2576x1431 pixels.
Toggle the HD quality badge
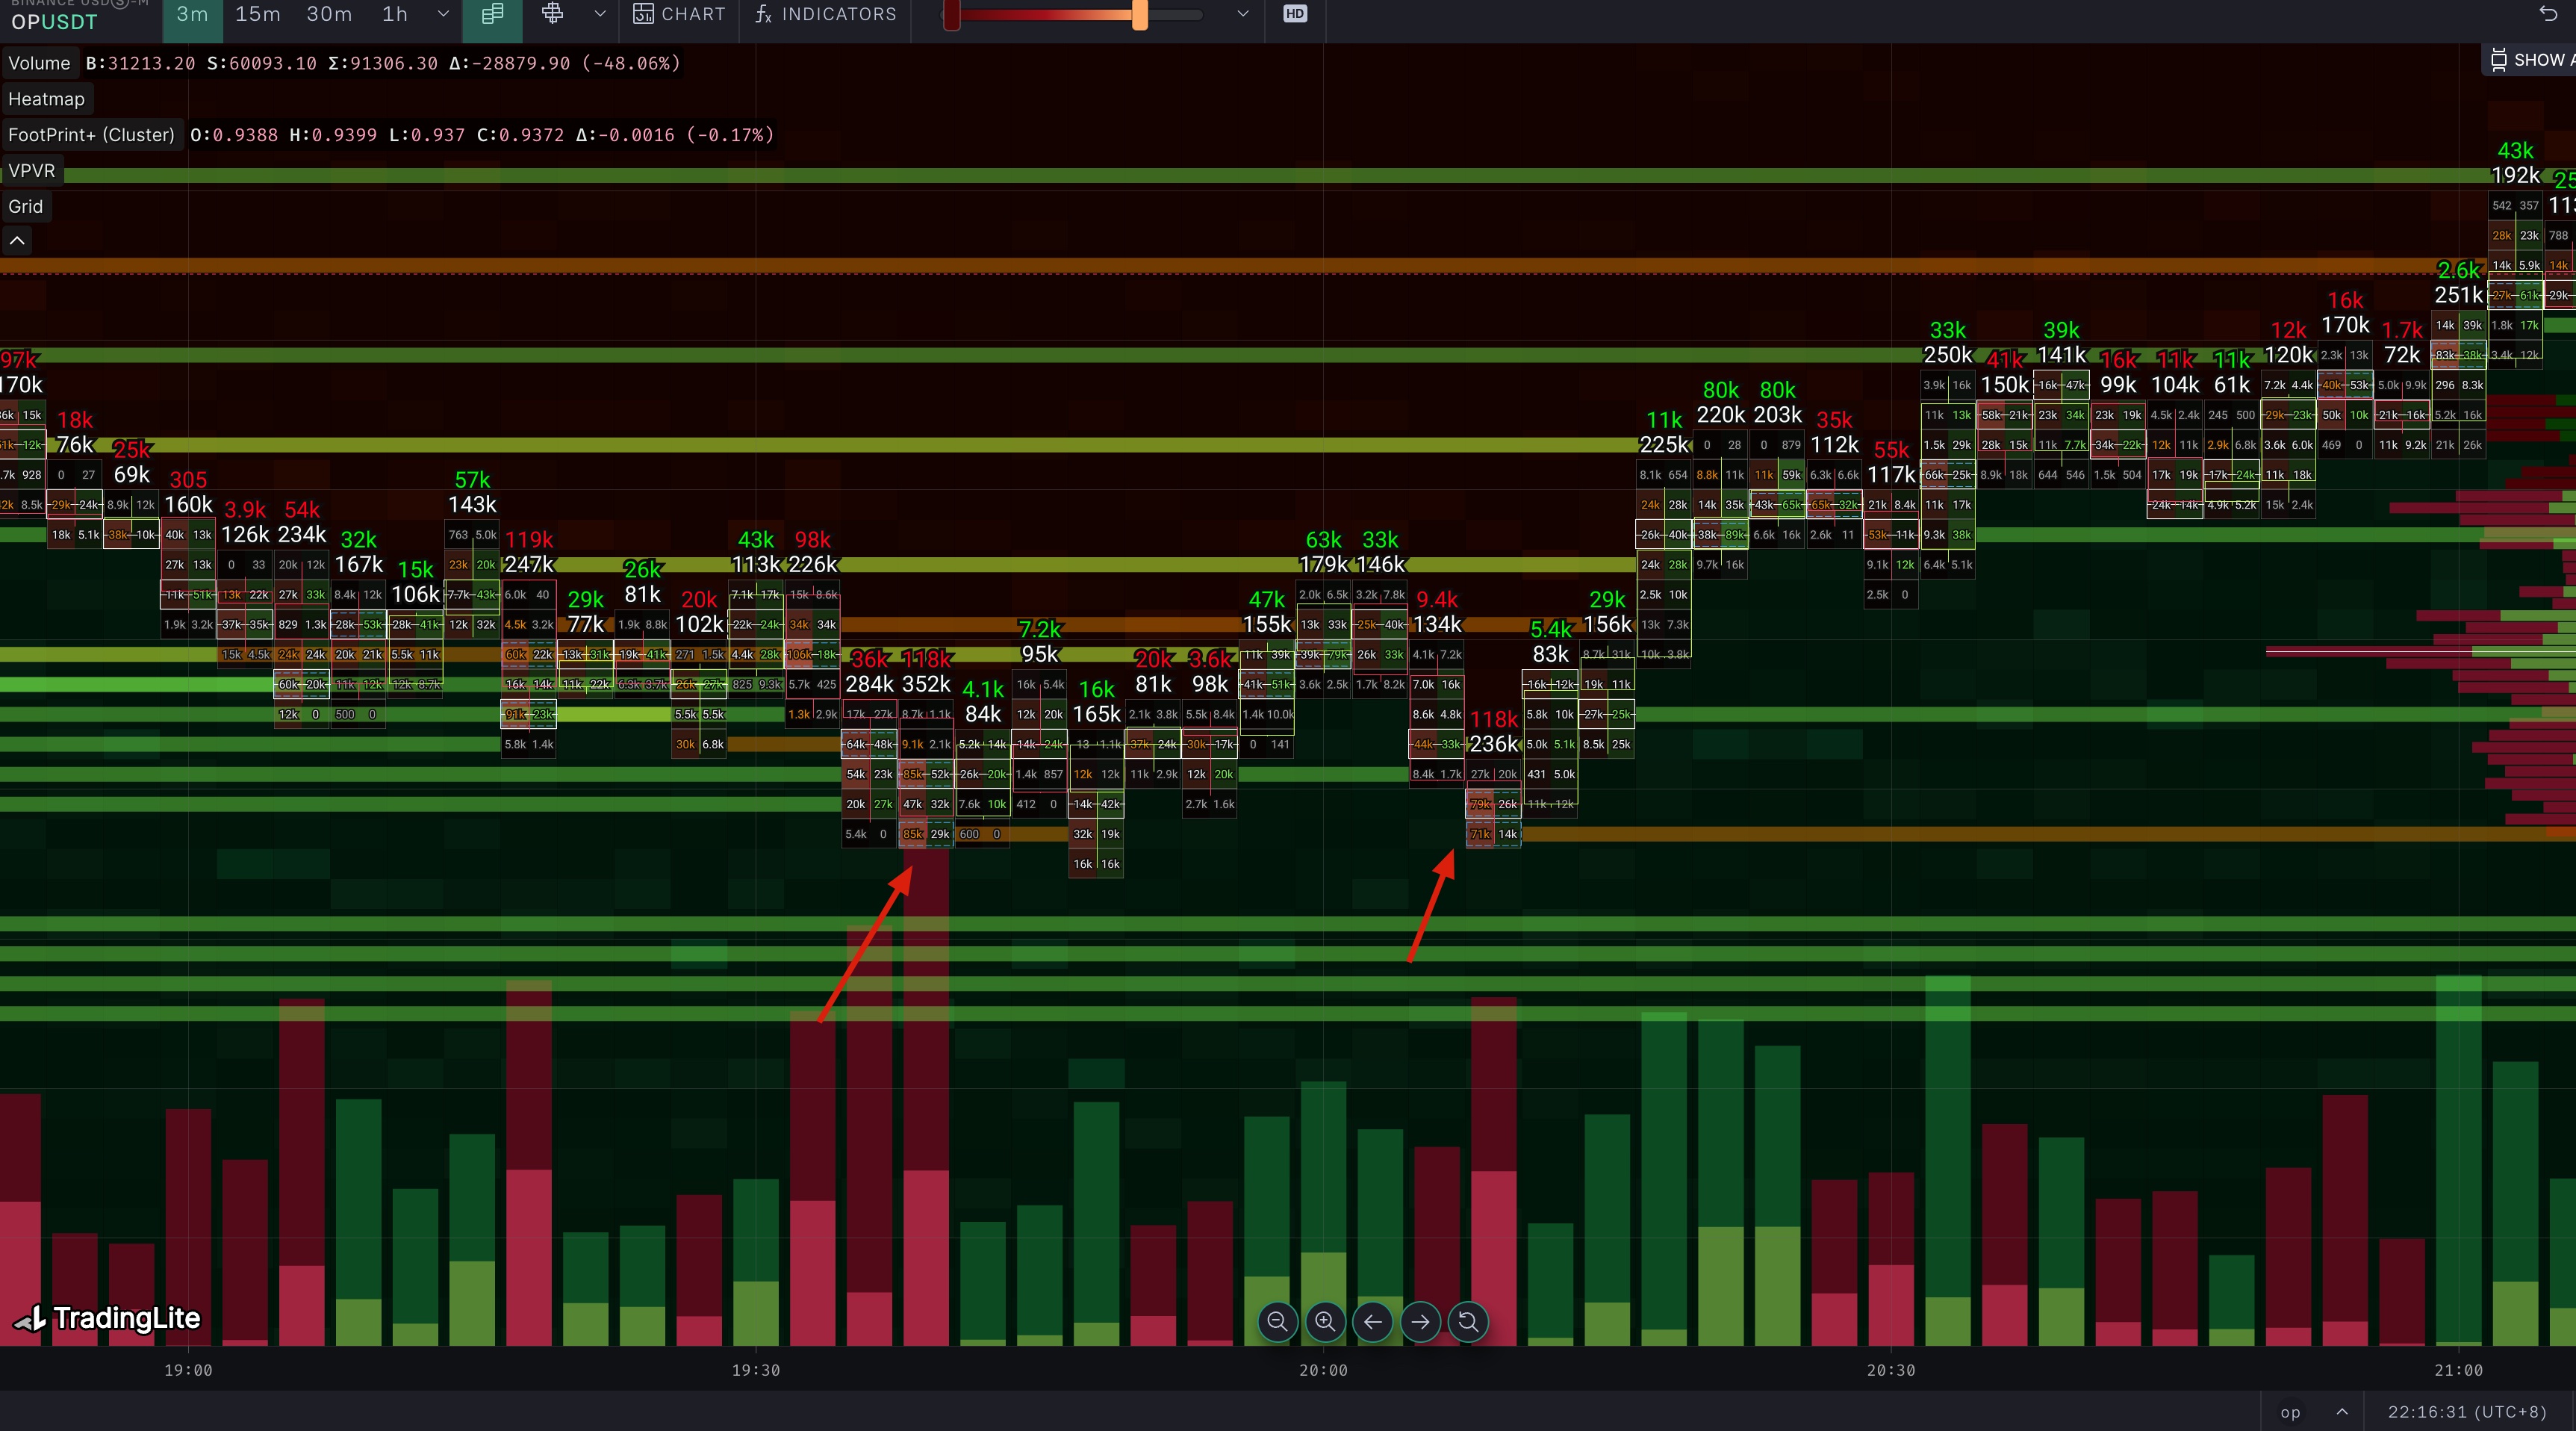pyautogui.click(x=1295, y=14)
